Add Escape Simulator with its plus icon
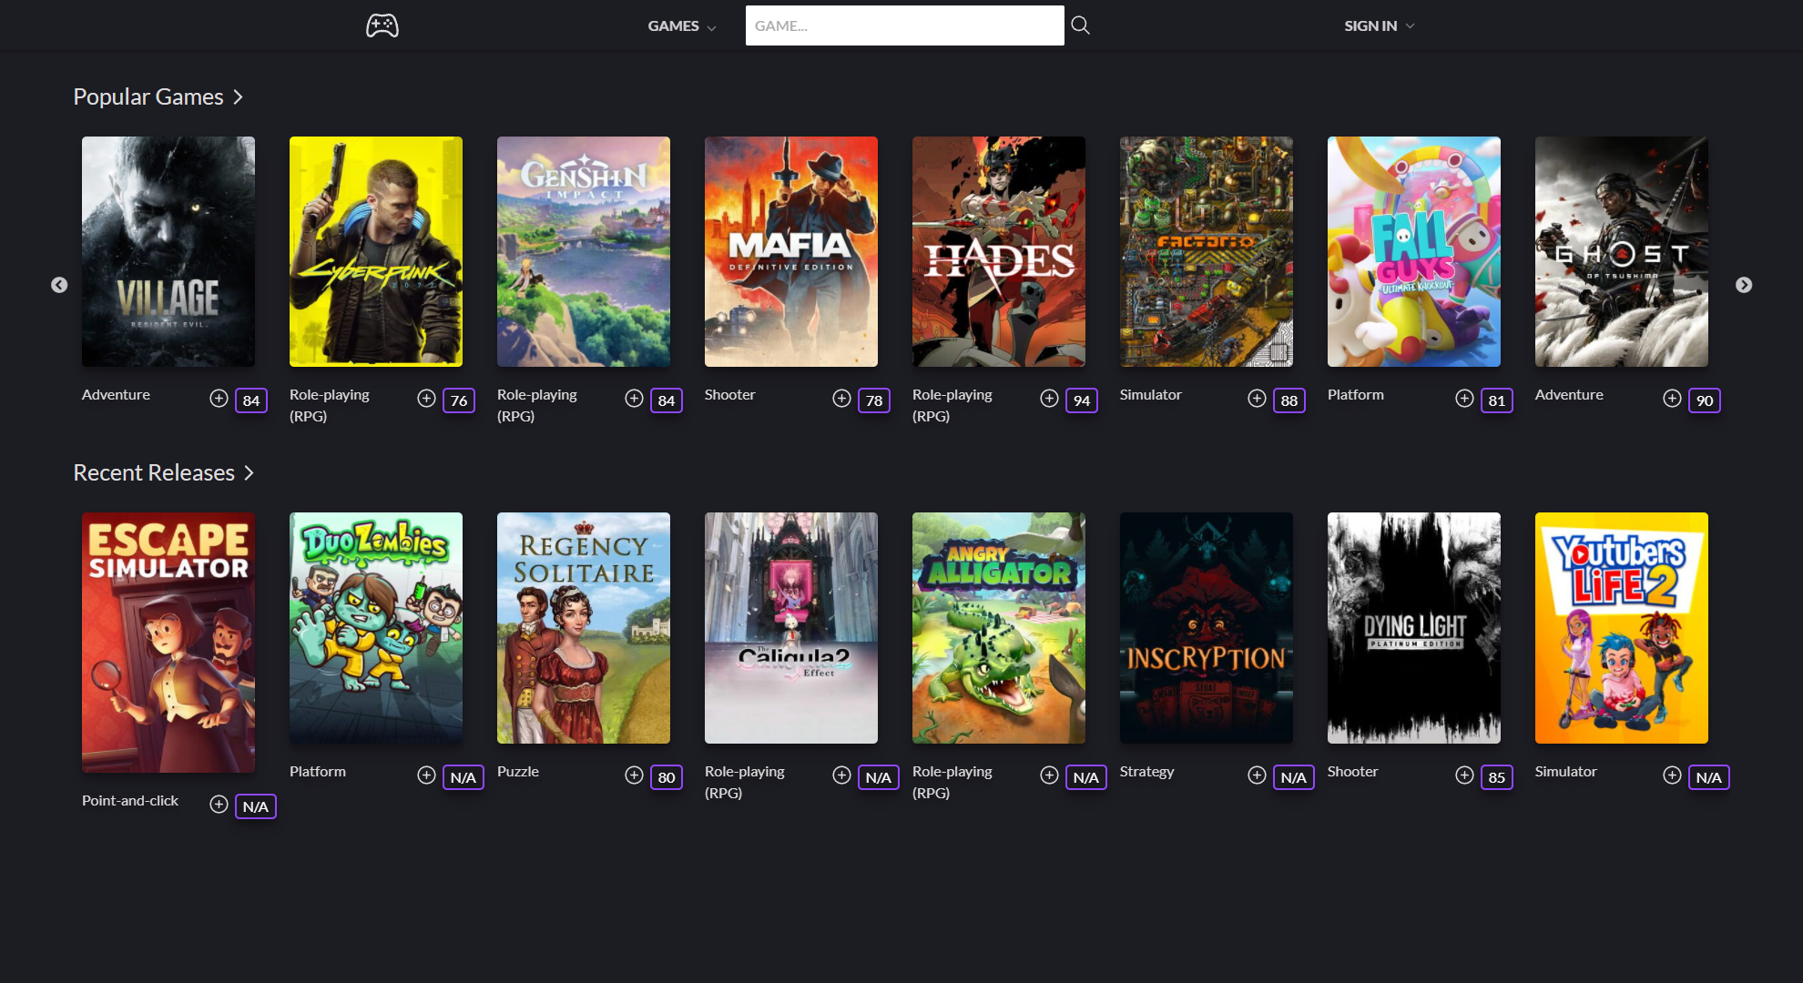Viewport: 1803px width, 983px height. click(219, 805)
